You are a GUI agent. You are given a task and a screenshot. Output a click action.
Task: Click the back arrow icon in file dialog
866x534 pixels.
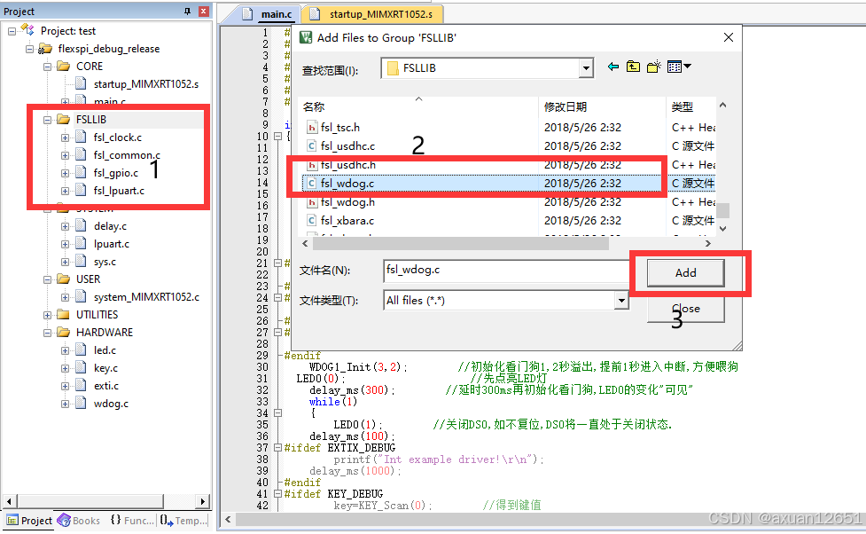(x=613, y=67)
